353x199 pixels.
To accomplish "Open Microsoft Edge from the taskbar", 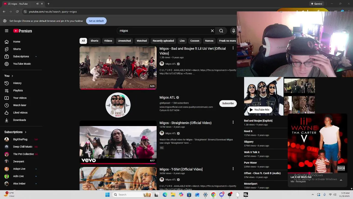I will (165, 195).
